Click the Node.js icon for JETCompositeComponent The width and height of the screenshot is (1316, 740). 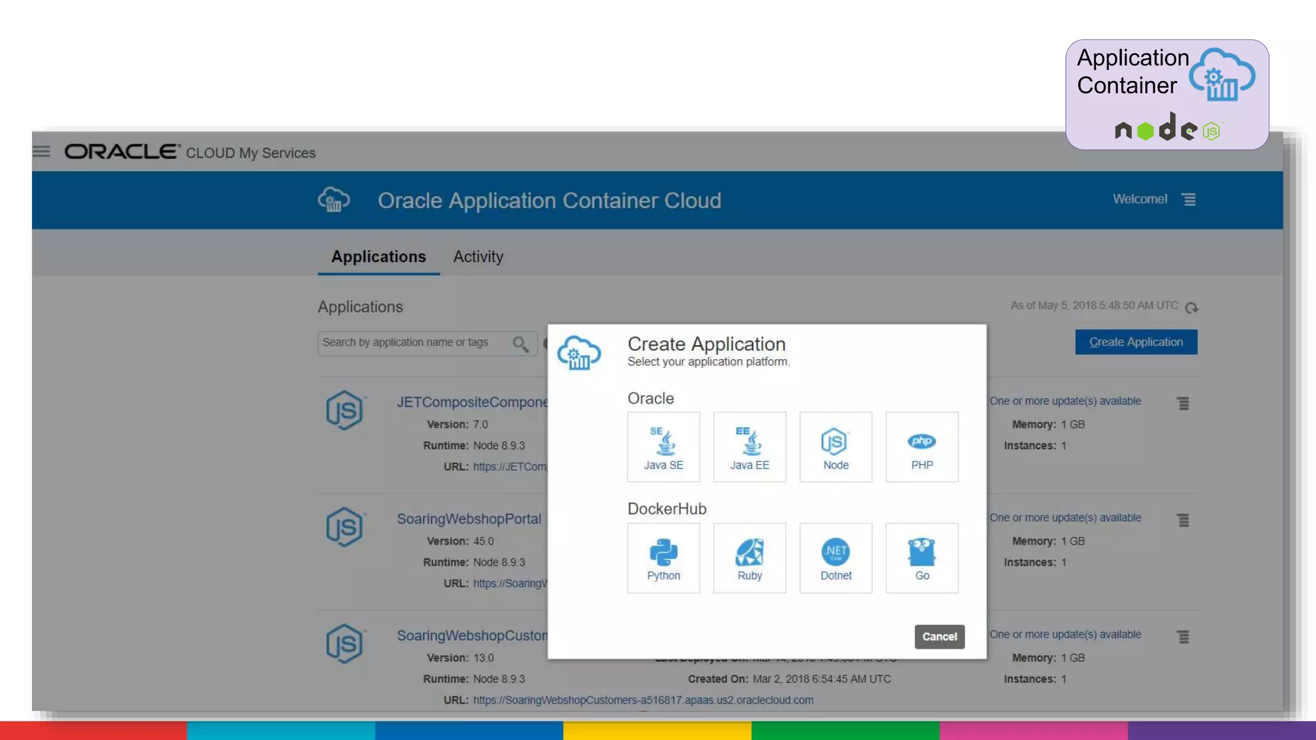[345, 410]
